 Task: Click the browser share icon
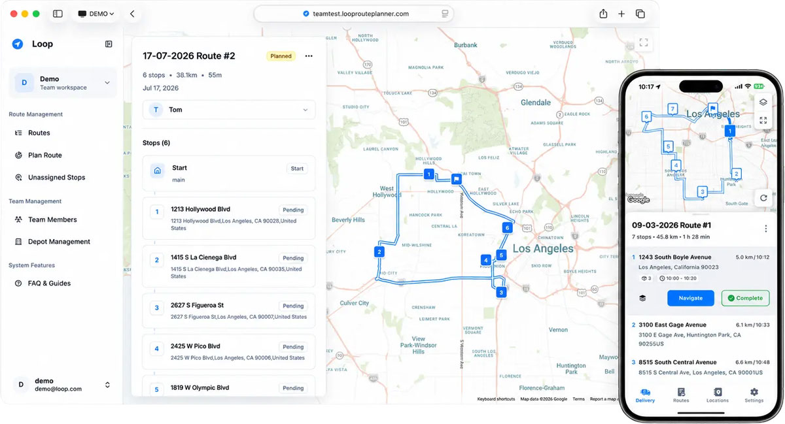point(603,14)
